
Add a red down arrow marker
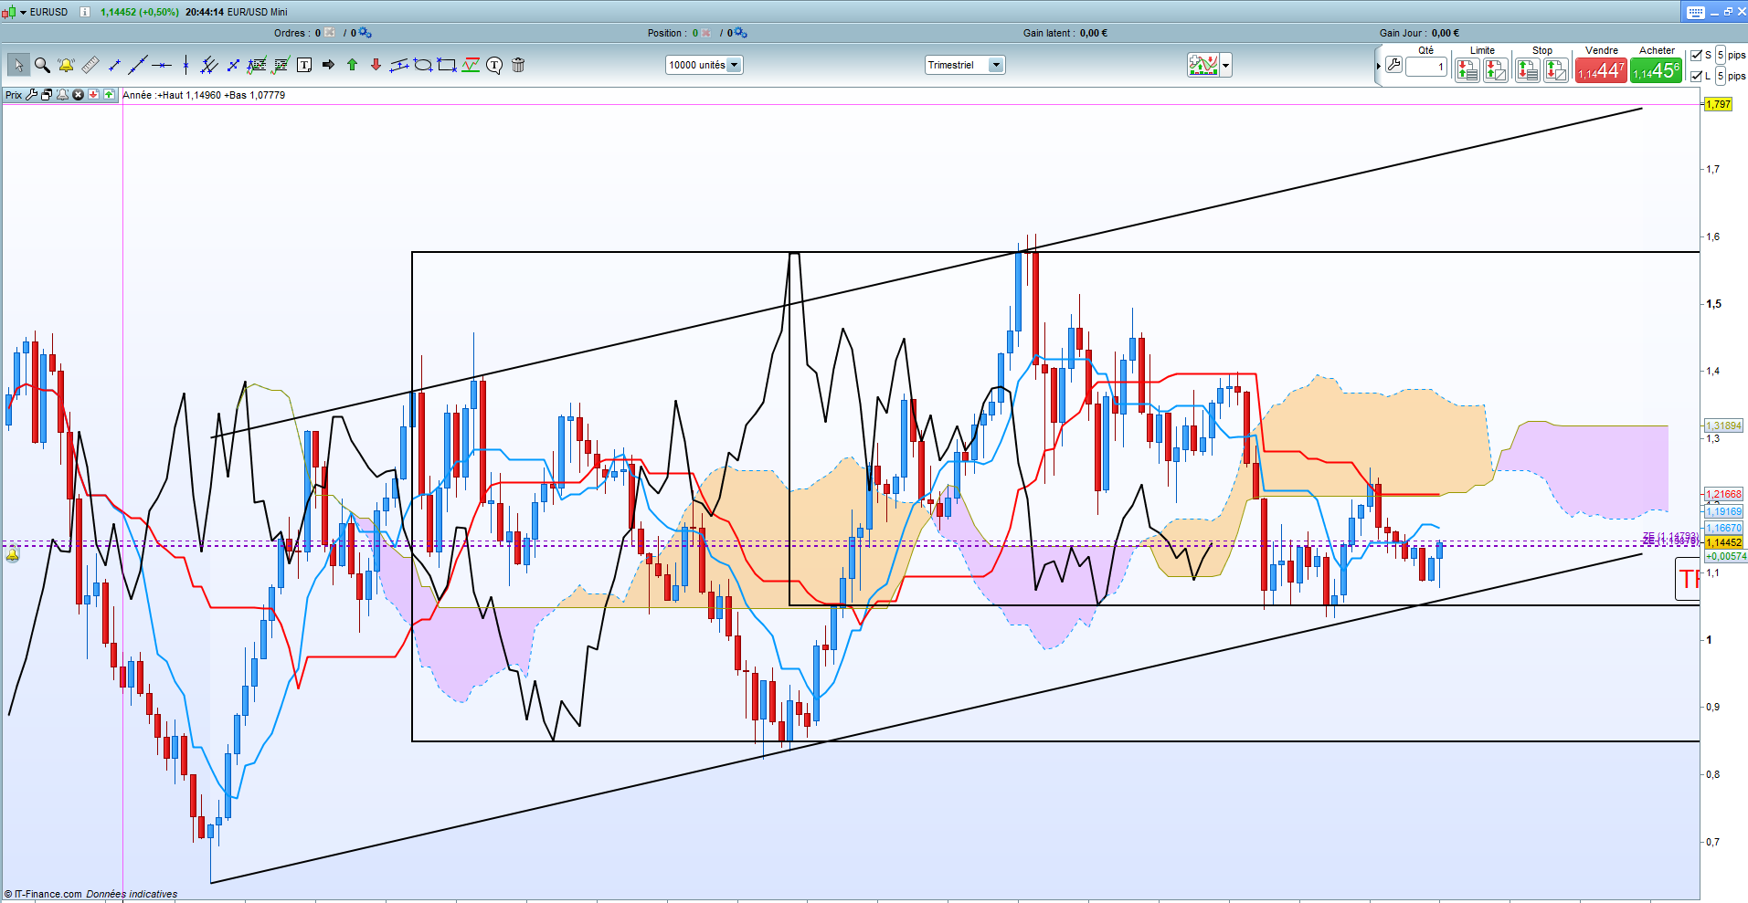click(376, 65)
